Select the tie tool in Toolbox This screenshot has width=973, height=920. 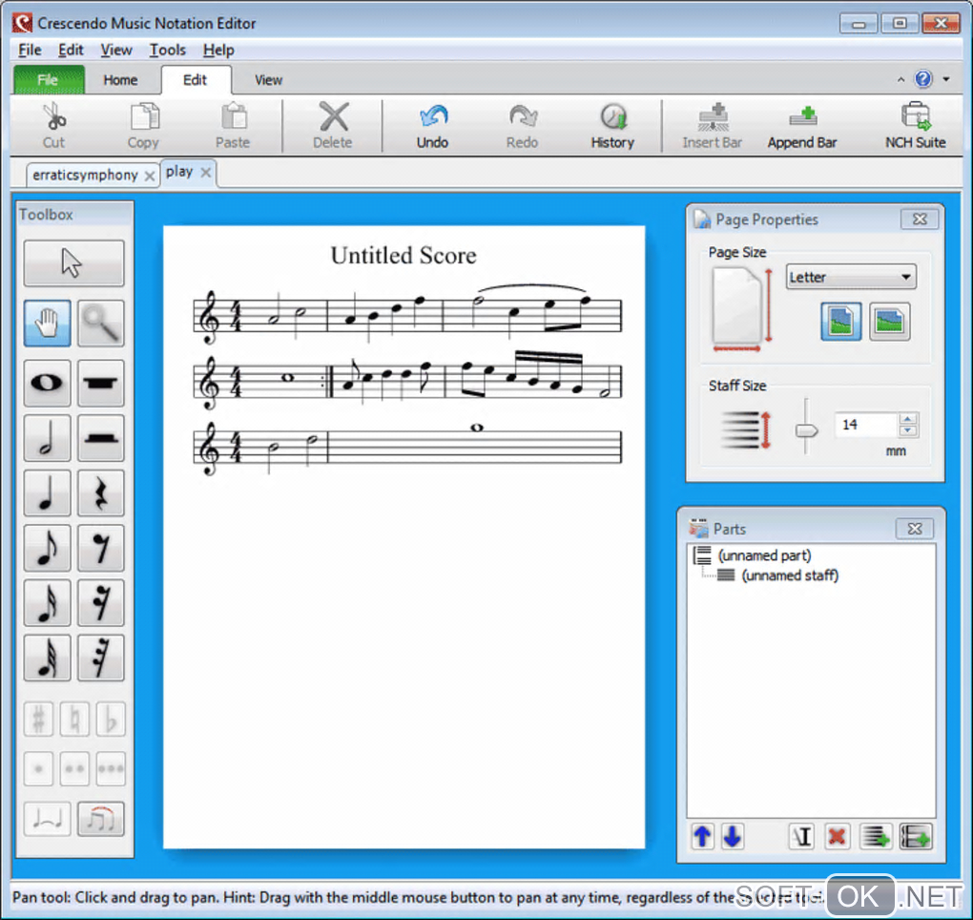click(x=47, y=820)
